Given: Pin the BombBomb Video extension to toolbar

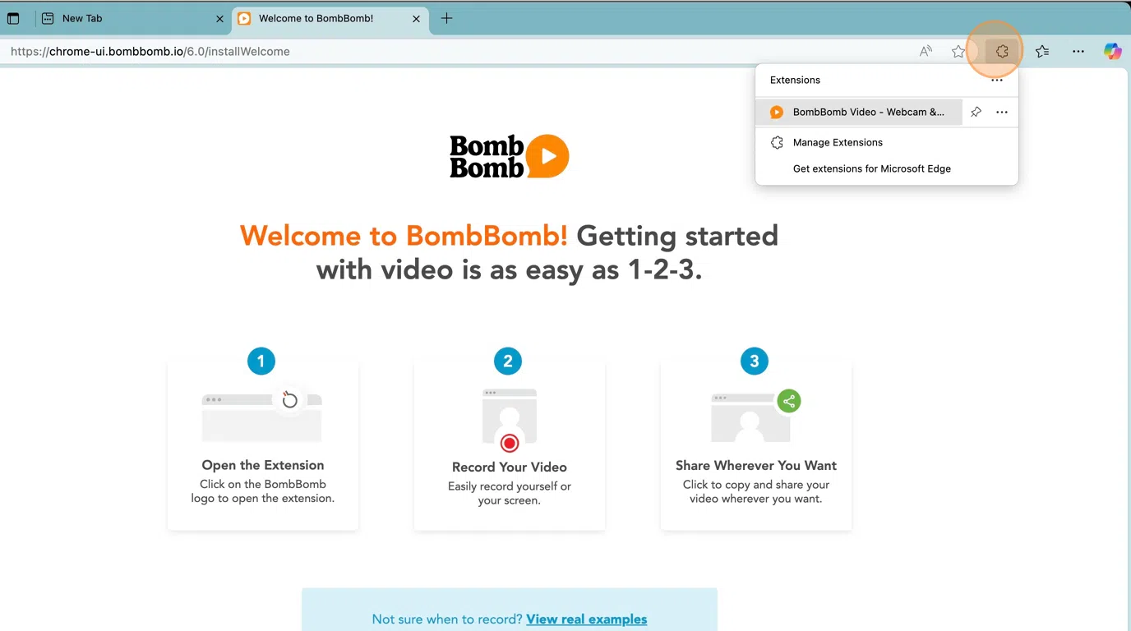Looking at the screenshot, I should [976, 112].
